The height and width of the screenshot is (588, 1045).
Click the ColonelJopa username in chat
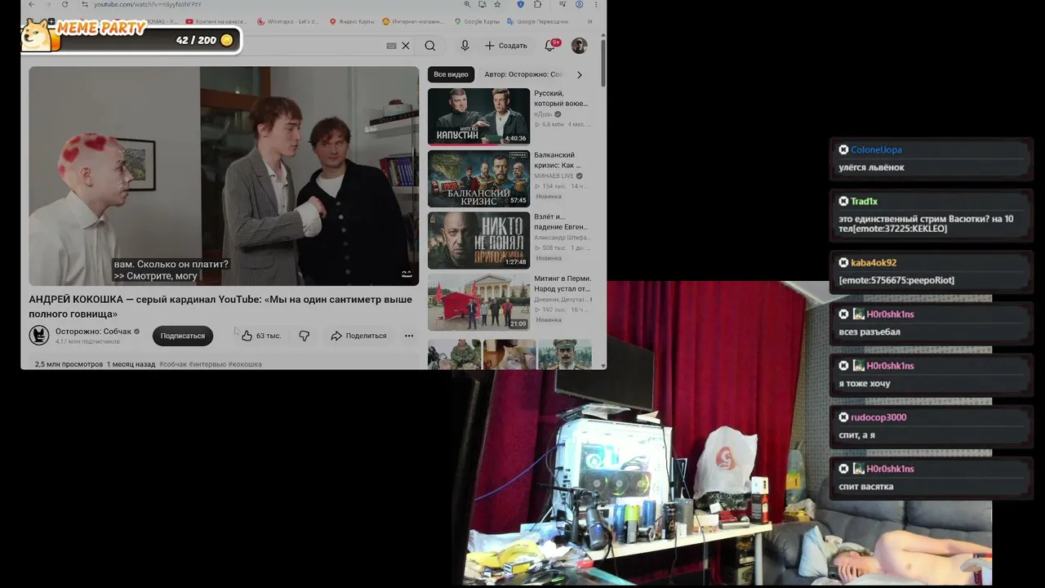click(876, 149)
